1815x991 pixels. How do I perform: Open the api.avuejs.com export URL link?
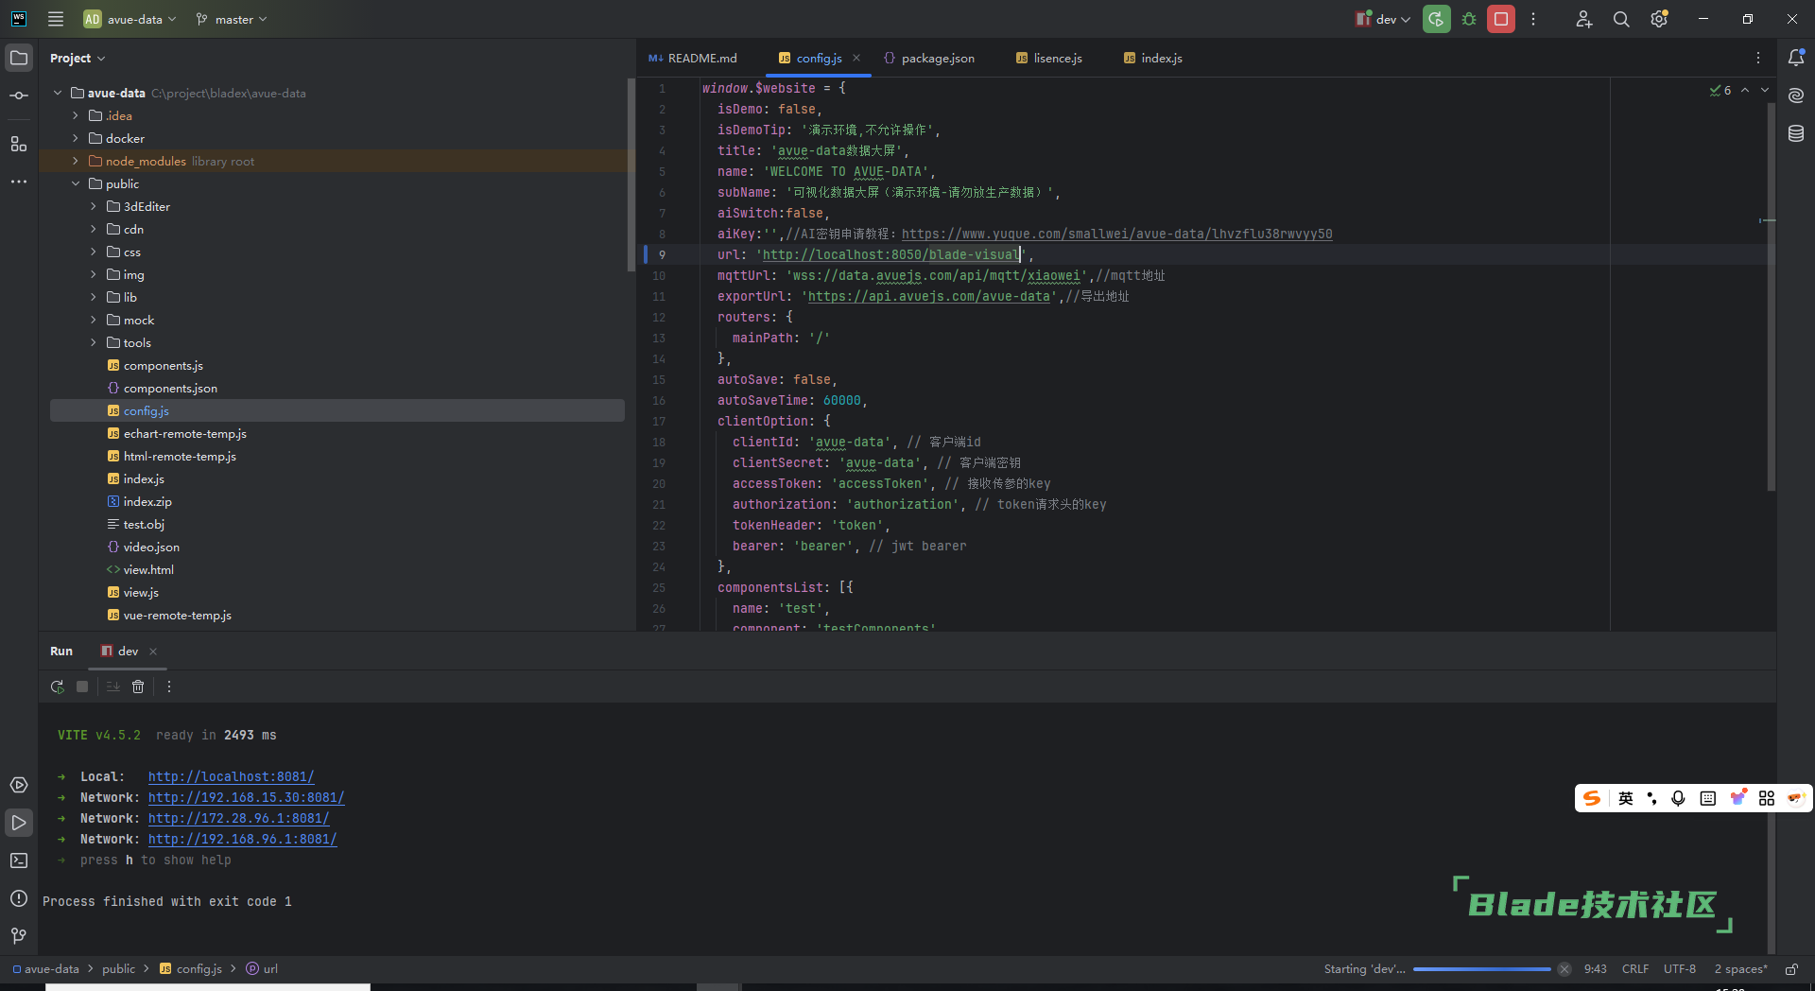(x=929, y=296)
